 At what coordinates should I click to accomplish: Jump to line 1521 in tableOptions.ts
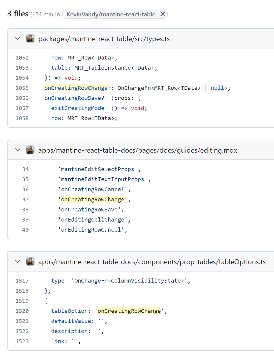pos(22,321)
